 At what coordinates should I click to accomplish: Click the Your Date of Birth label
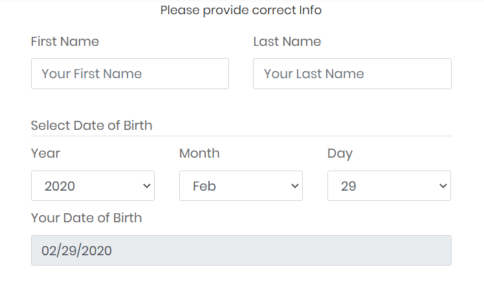[86, 218]
